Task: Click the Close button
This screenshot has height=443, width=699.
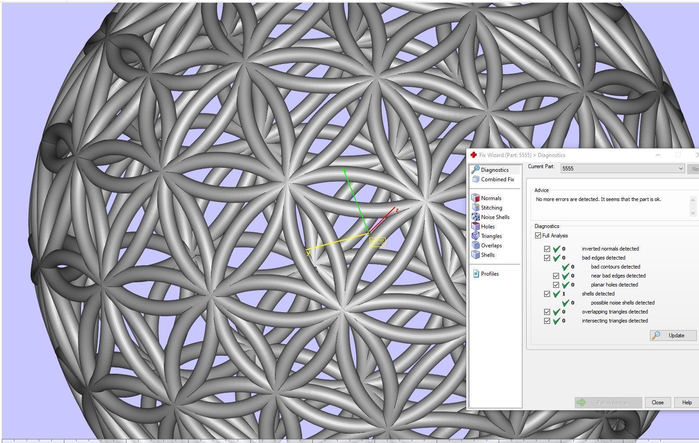Action: [x=657, y=403]
